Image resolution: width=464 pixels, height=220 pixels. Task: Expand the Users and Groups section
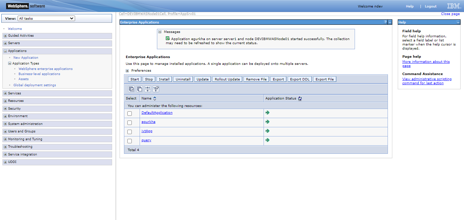tap(5, 131)
